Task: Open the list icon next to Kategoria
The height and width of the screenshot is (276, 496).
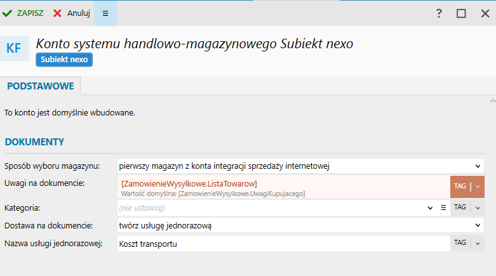Action: (443, 207)
